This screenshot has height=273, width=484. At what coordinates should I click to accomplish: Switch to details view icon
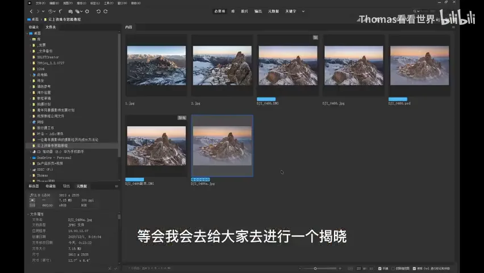point(365,268)
